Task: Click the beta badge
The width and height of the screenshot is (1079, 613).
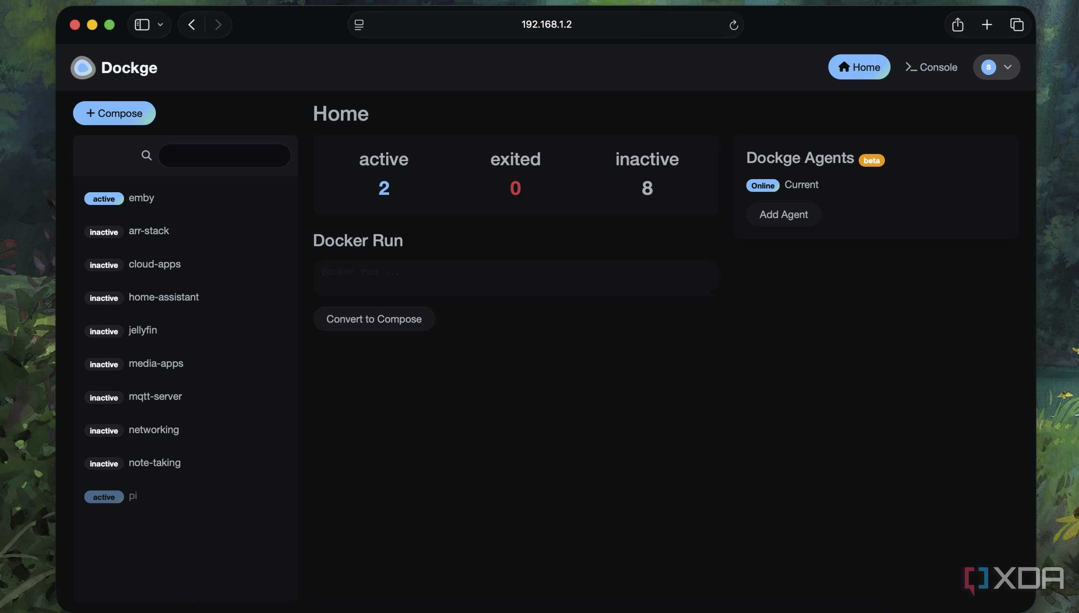Action: 871,161
